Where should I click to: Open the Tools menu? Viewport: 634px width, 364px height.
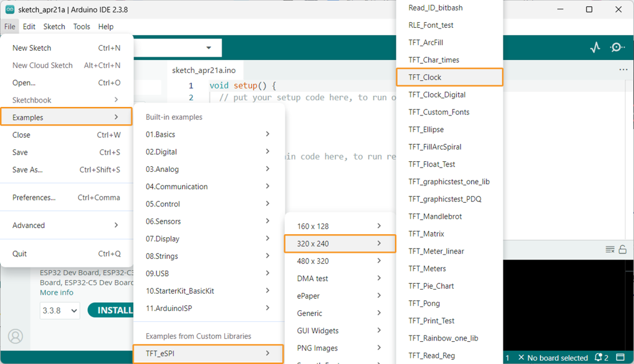(81, 27)
